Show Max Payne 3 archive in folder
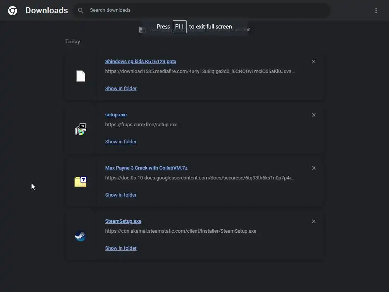This screenshot has width=389, height=292. pos(121,195)
